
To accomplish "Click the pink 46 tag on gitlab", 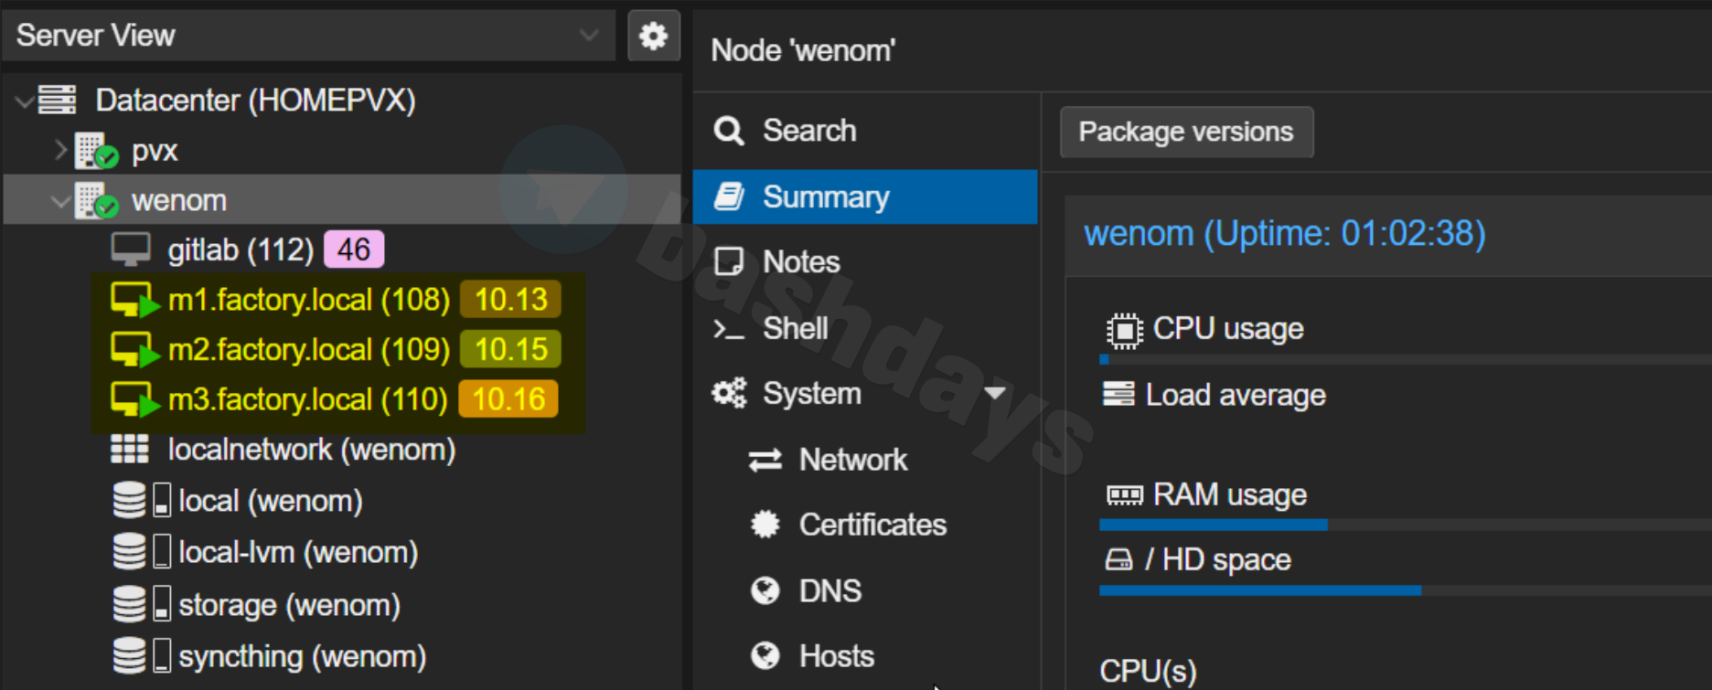I will [x=354, y=249].
